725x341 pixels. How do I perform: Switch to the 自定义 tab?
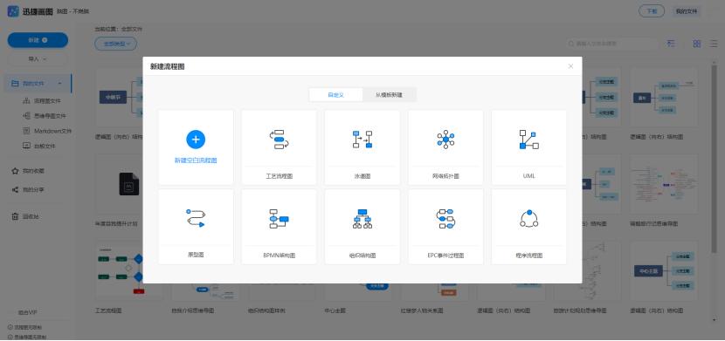(335, 94)
